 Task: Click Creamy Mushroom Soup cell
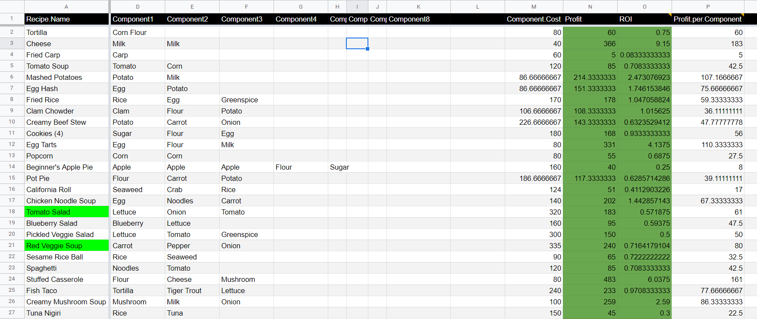(x=66, y=302)
